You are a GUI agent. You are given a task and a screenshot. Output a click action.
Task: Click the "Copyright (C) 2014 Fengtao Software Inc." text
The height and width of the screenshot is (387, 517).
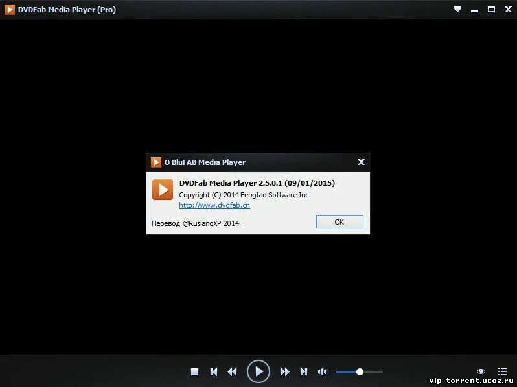pyautogui.click(x=245, y=195)
